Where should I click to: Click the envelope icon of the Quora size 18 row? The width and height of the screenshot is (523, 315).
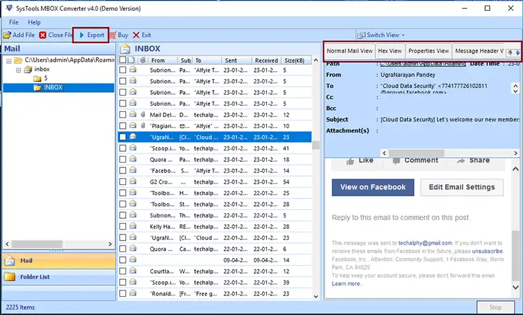tap(133, 159)
